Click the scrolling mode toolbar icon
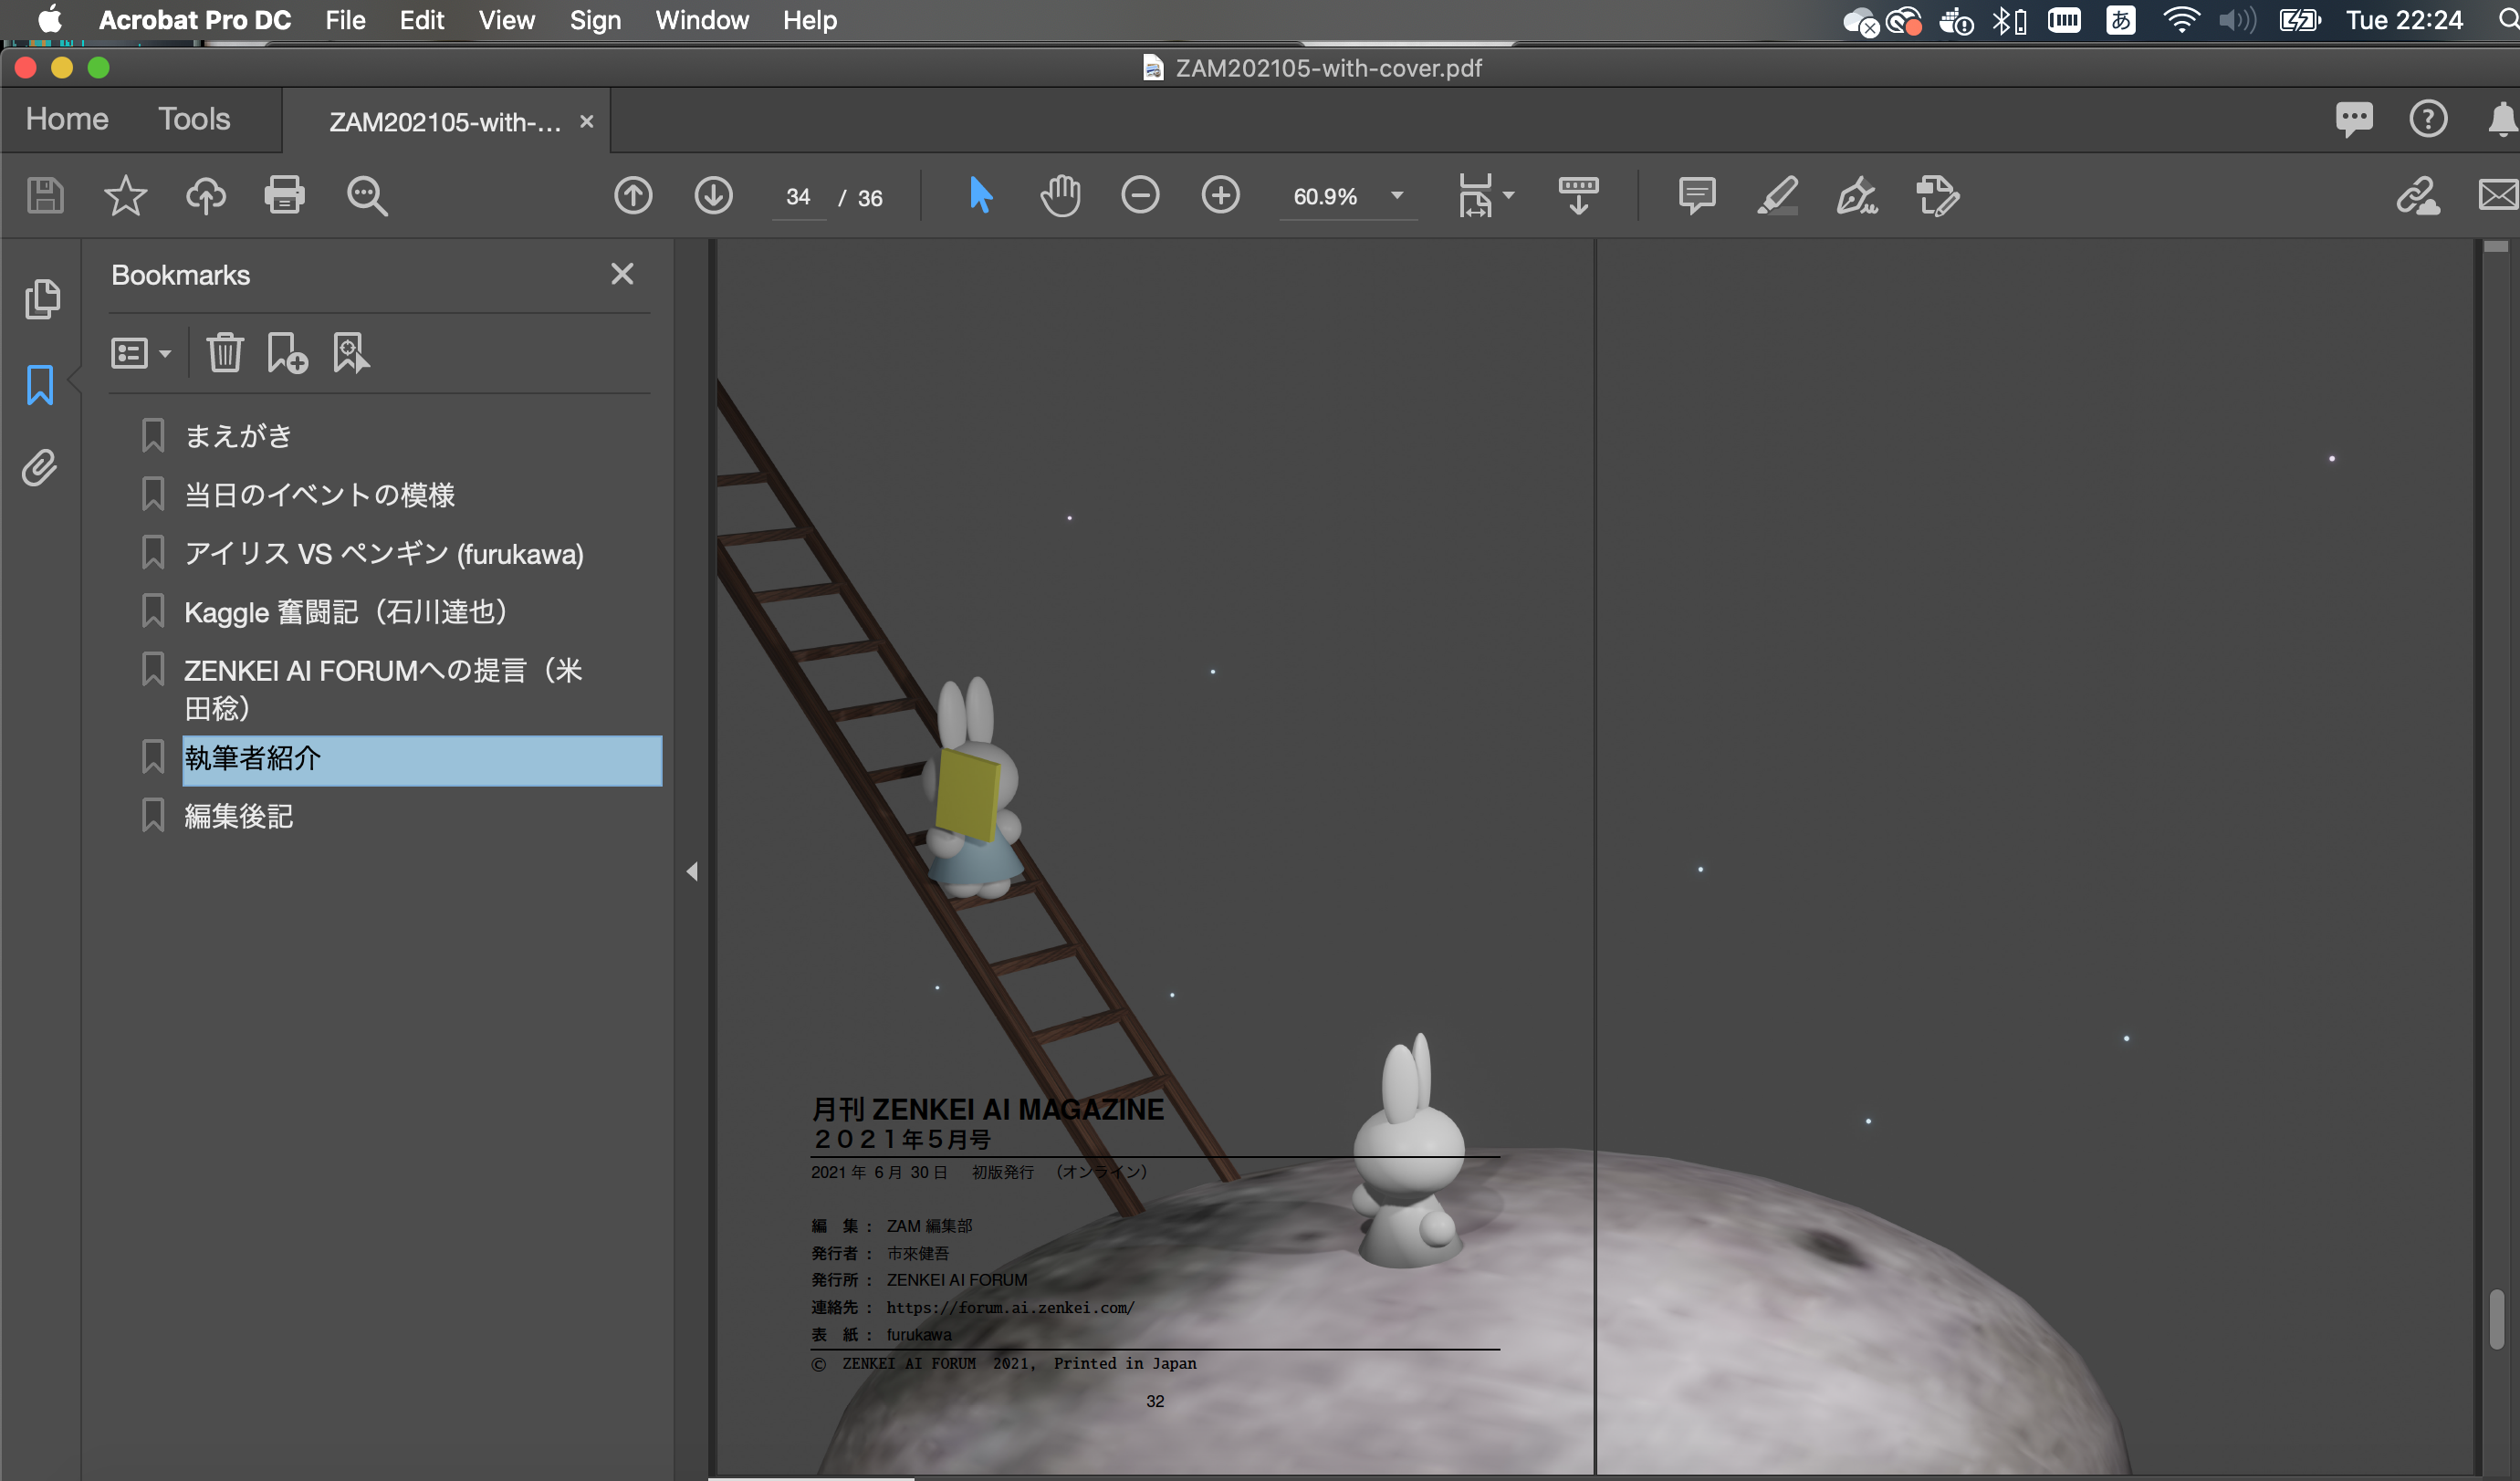This screenshot has height=1481, width=2520. click(1578, 195)
